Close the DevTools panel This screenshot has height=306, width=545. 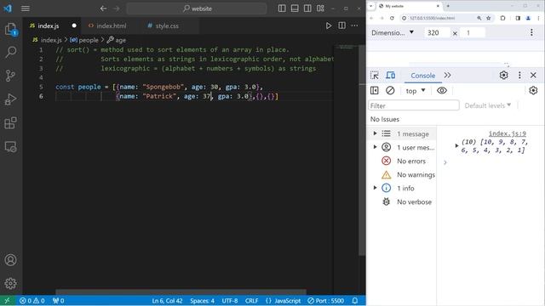[533, 76]
